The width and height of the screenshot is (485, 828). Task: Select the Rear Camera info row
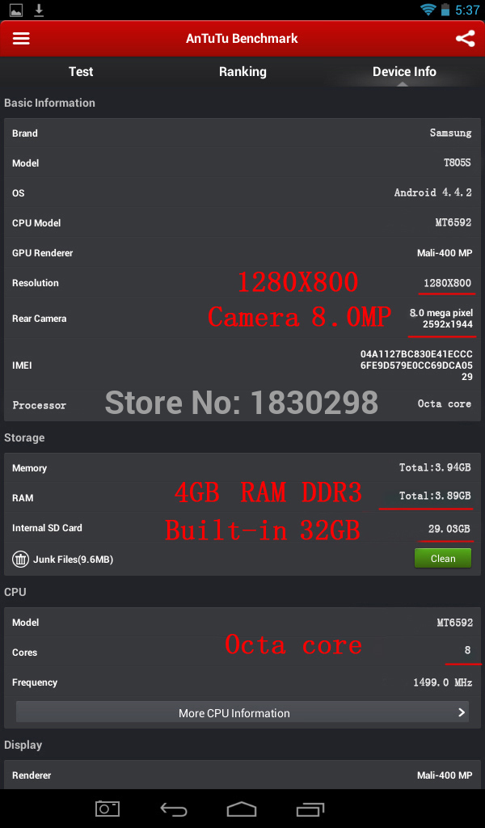point(242,319)
